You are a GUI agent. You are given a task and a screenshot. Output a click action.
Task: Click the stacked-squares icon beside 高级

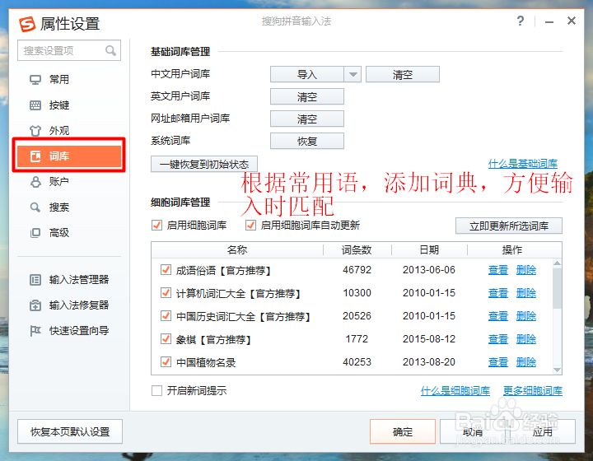click(35, 233)
